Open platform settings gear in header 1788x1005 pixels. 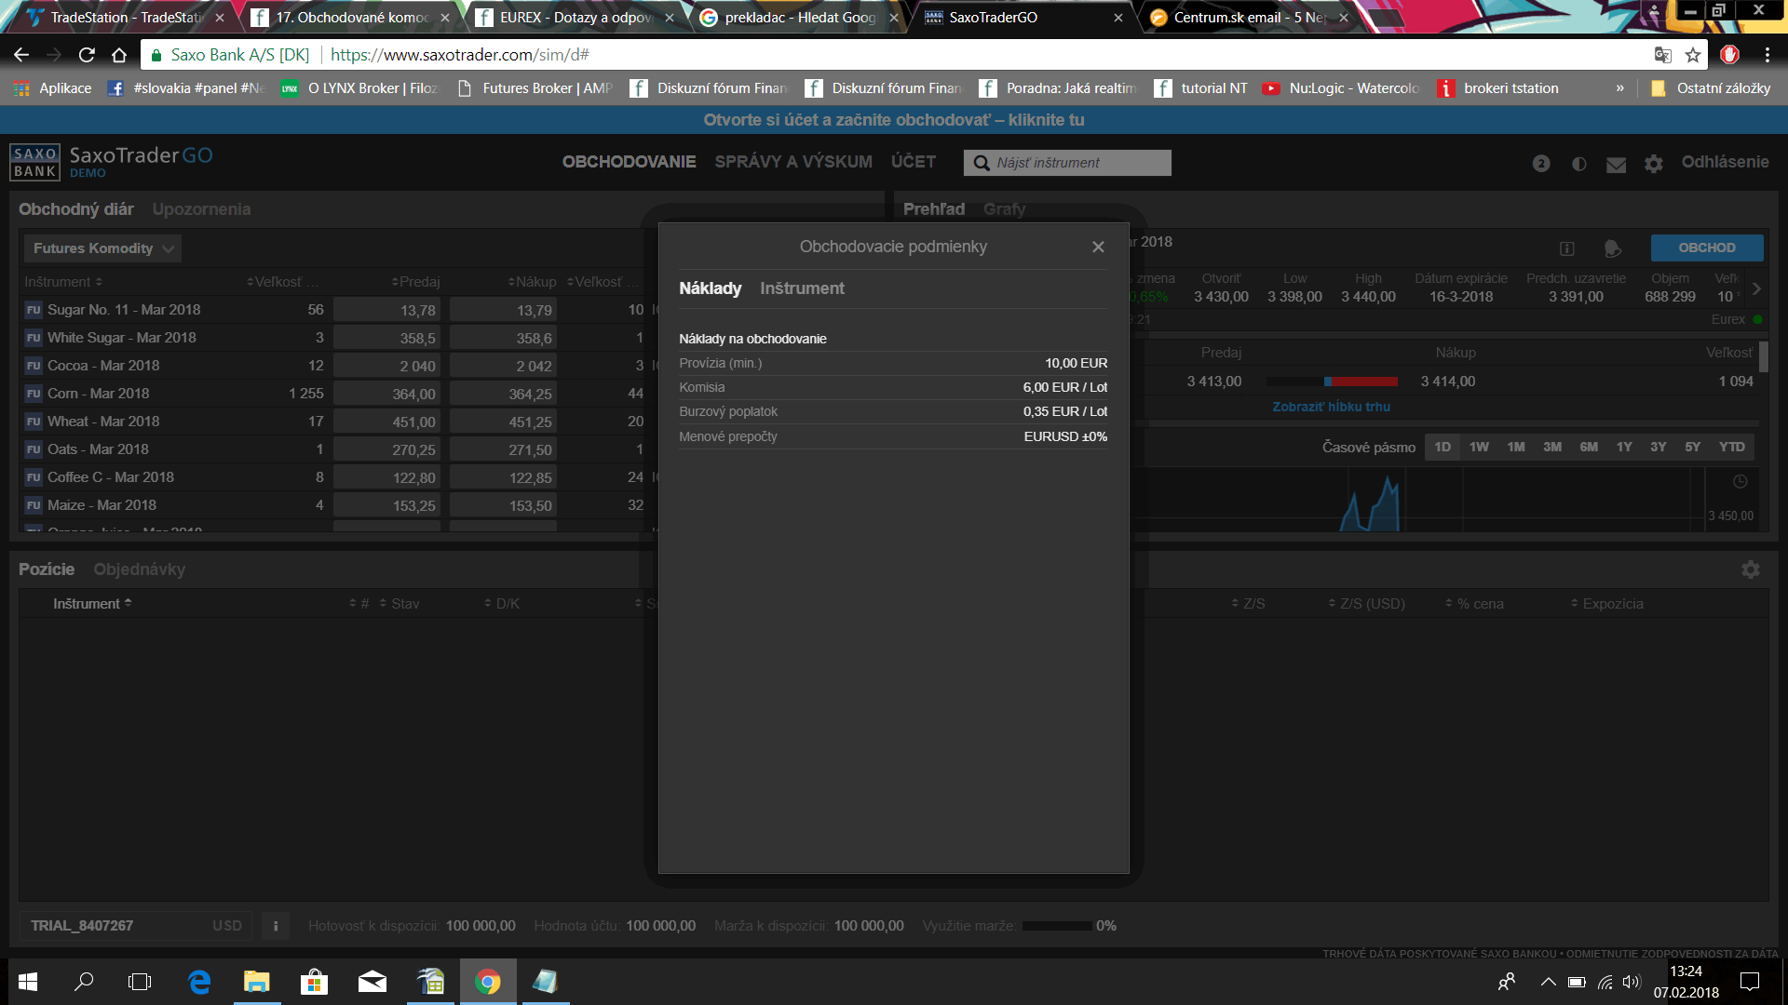tap(1654, 165)
